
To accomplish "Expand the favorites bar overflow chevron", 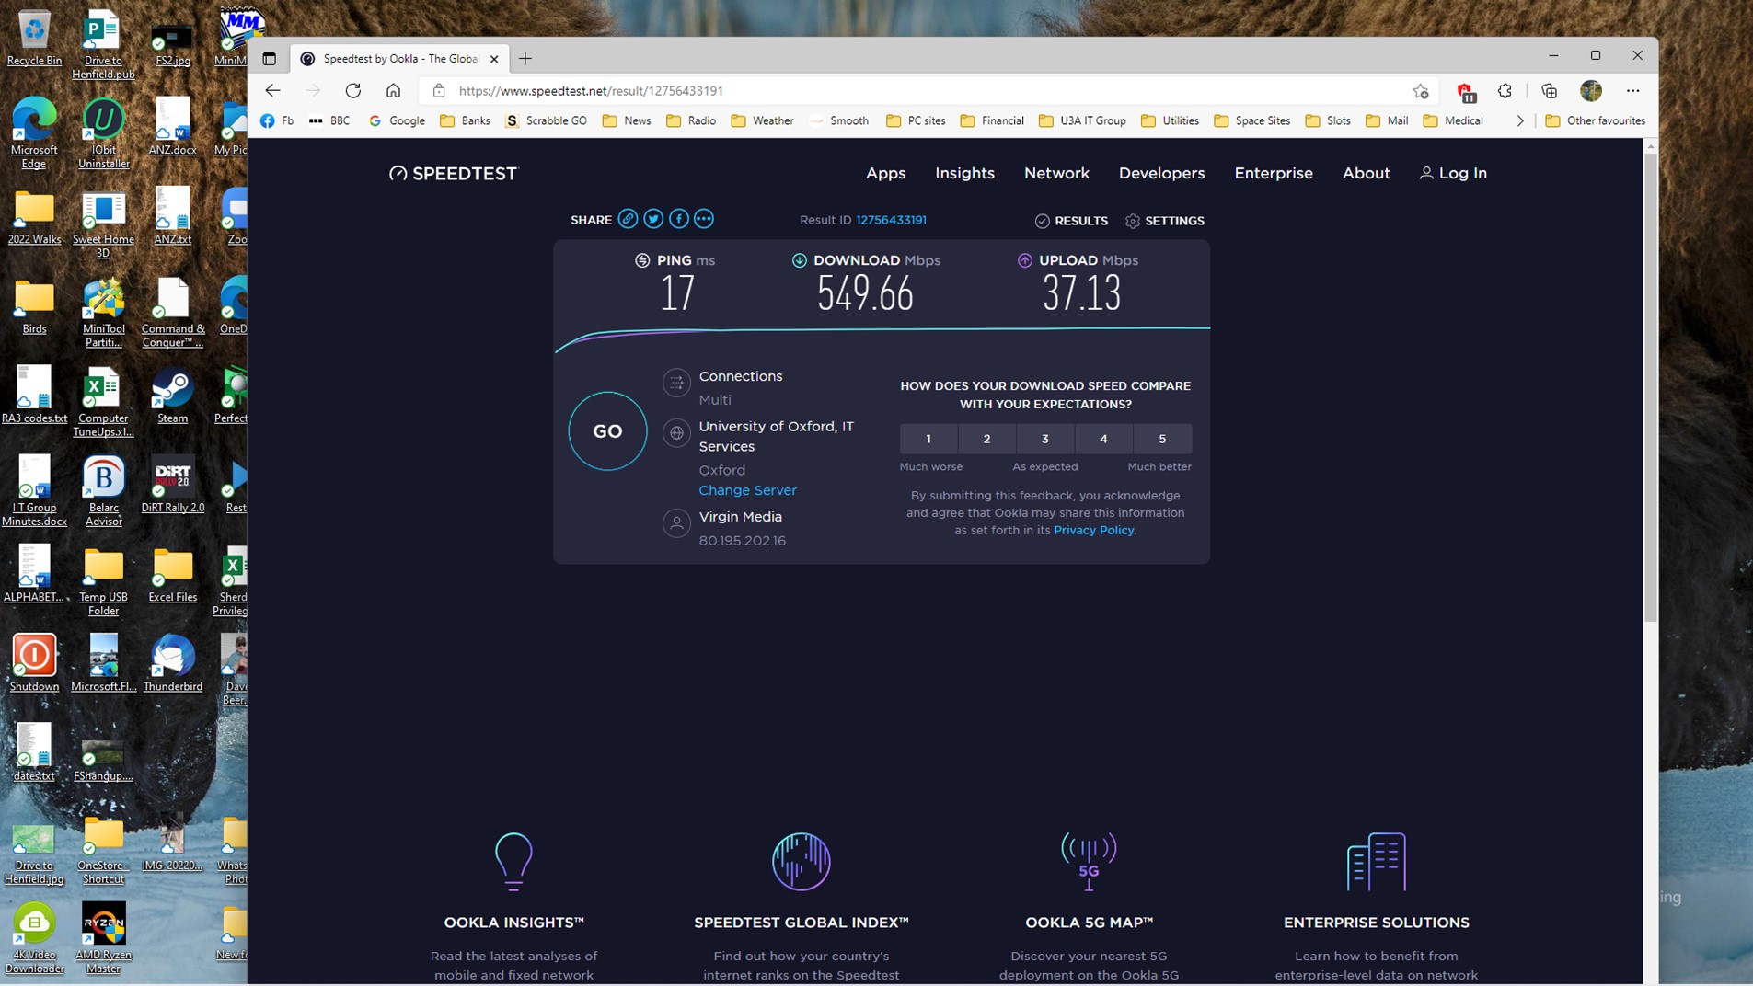I will pos(1519,120).
